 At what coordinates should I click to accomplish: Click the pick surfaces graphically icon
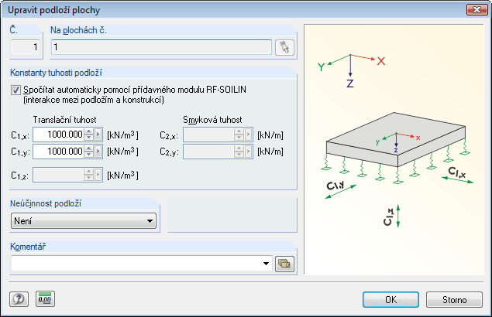284,47
